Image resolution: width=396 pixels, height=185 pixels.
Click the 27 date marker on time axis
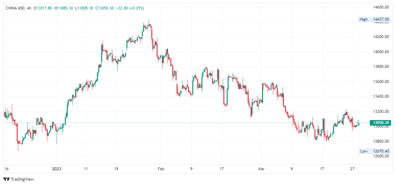coord(352,169)
